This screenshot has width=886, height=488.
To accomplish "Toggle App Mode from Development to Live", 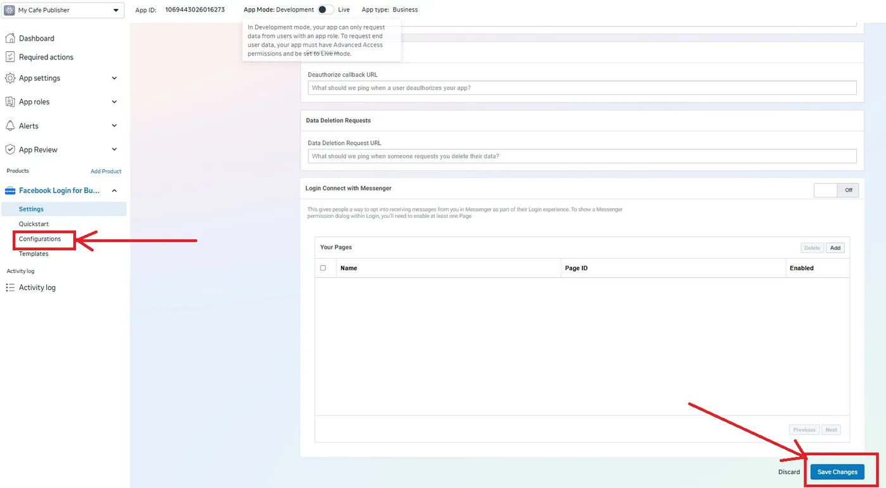I will click(x=326, y=9).
